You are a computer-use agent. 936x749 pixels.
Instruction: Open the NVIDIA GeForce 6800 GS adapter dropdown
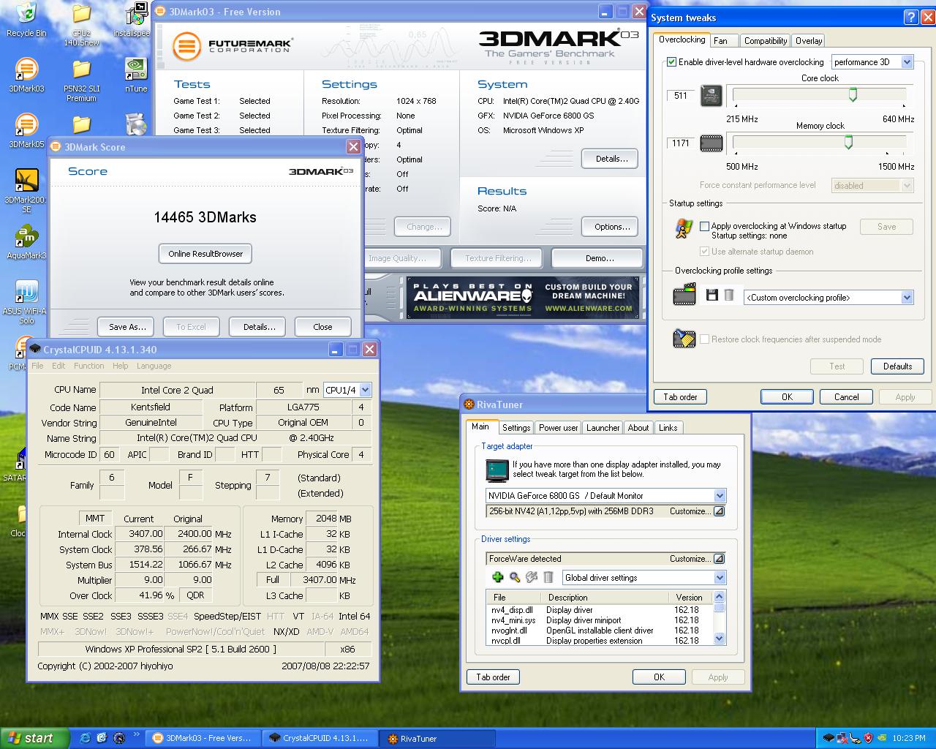tap(720, 496)
